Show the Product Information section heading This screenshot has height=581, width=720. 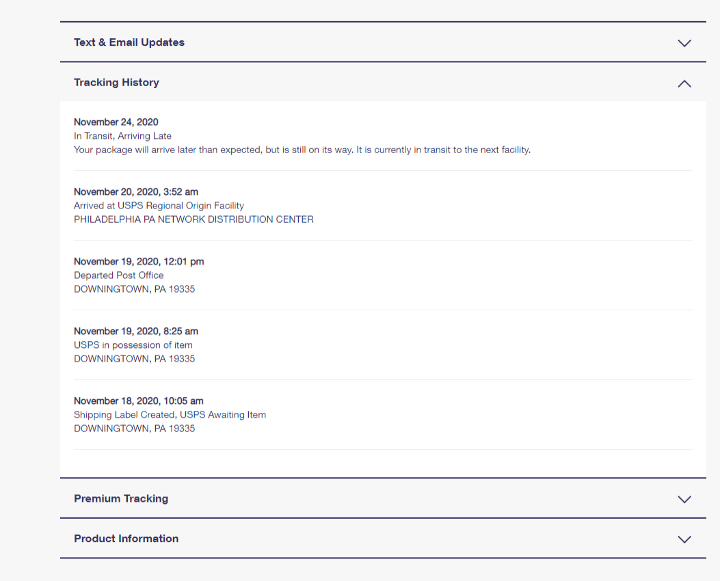tap(126, 539)
